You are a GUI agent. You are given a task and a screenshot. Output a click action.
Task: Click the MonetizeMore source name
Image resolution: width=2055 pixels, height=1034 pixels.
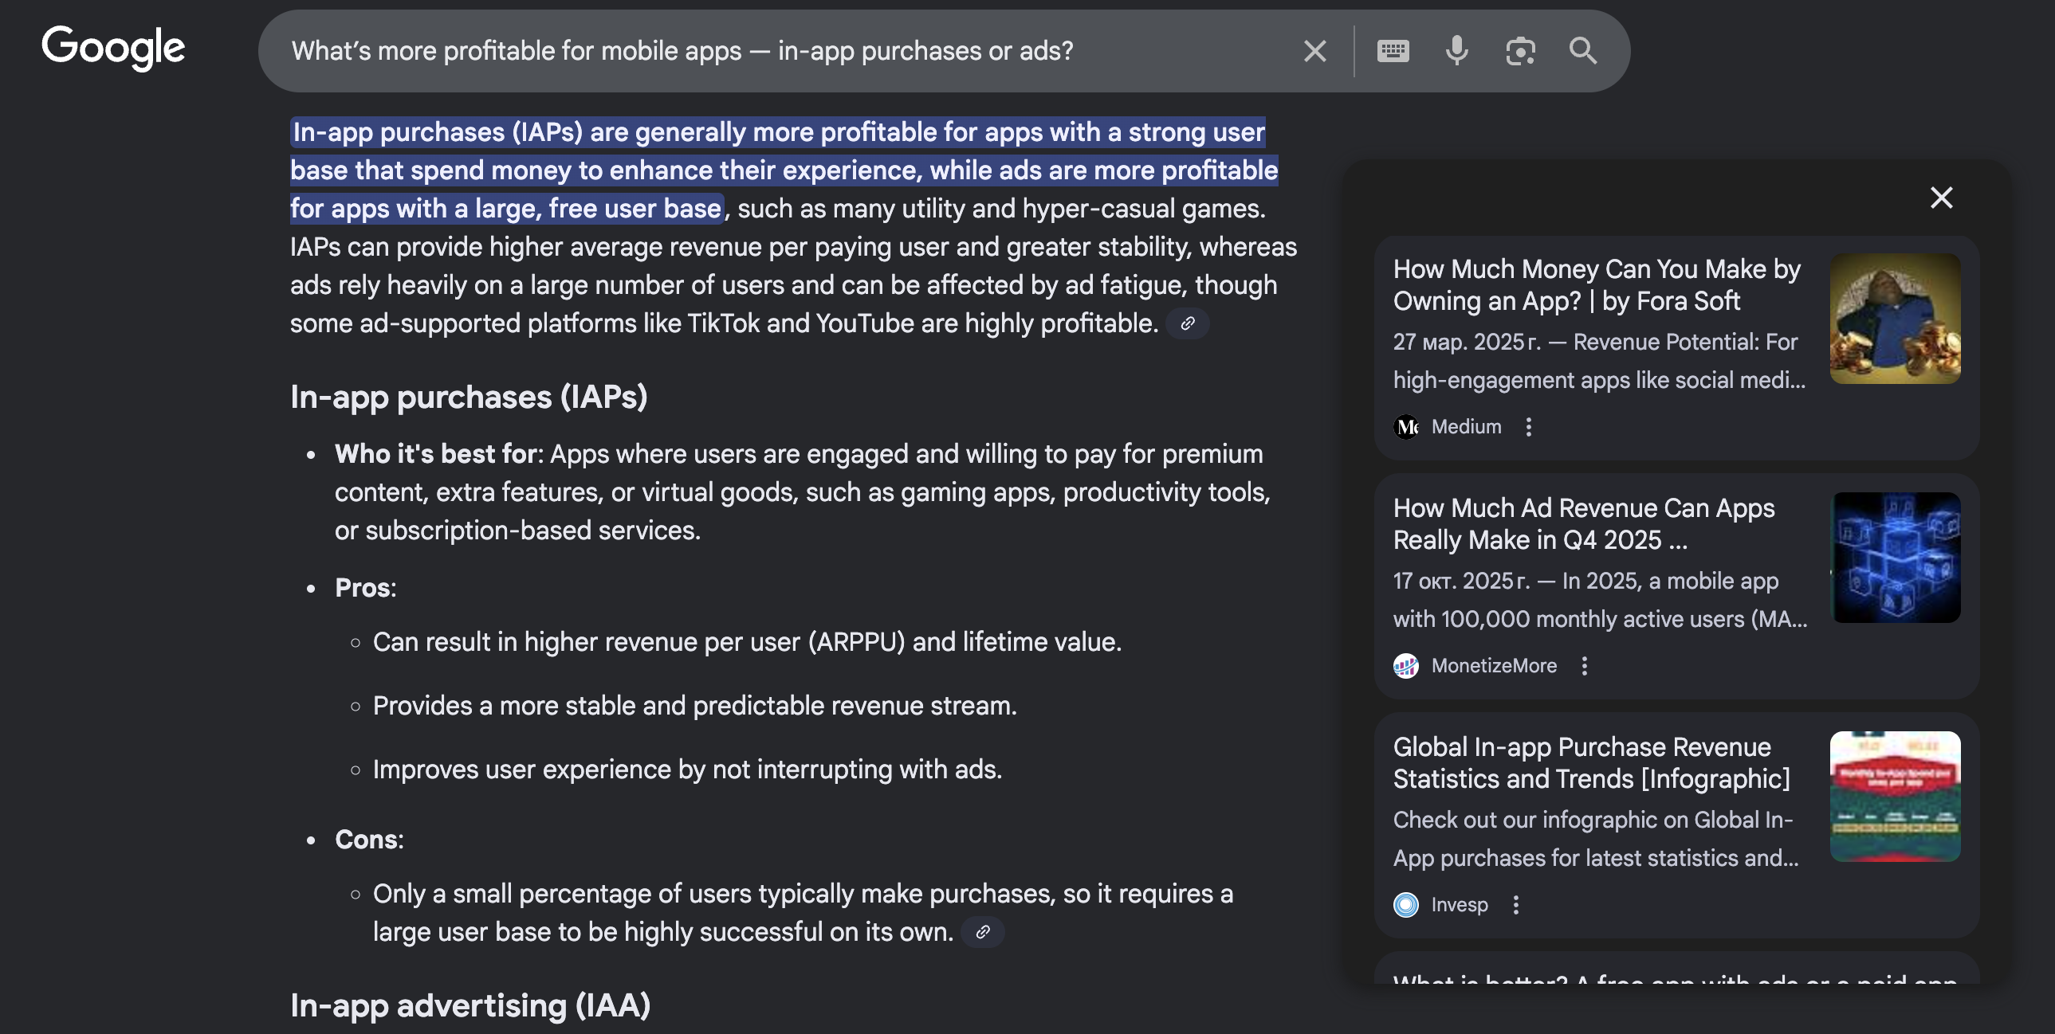pyautogui.click(x=1493, y=667)
